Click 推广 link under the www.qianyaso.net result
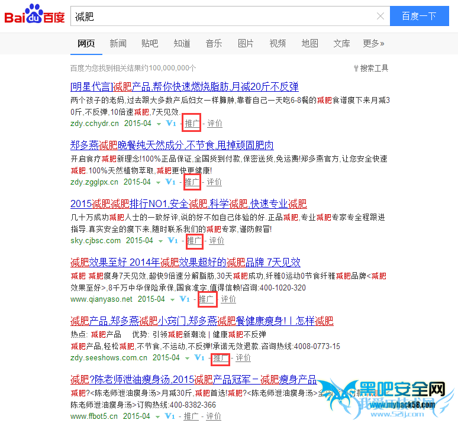Viewport: 458px width, 423px height. tap(206, 299)
